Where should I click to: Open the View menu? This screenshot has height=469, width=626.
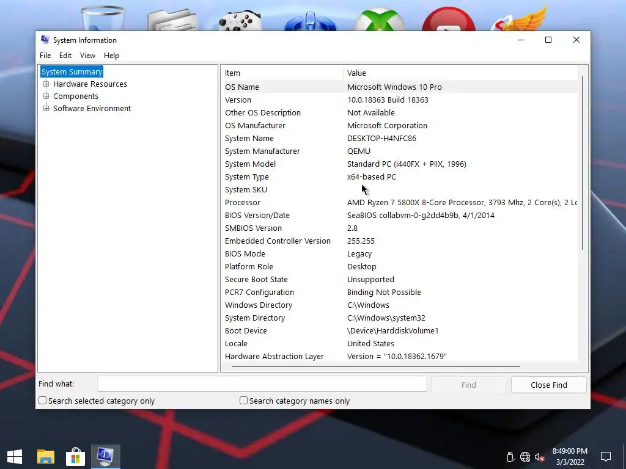(x=87, y=56)
